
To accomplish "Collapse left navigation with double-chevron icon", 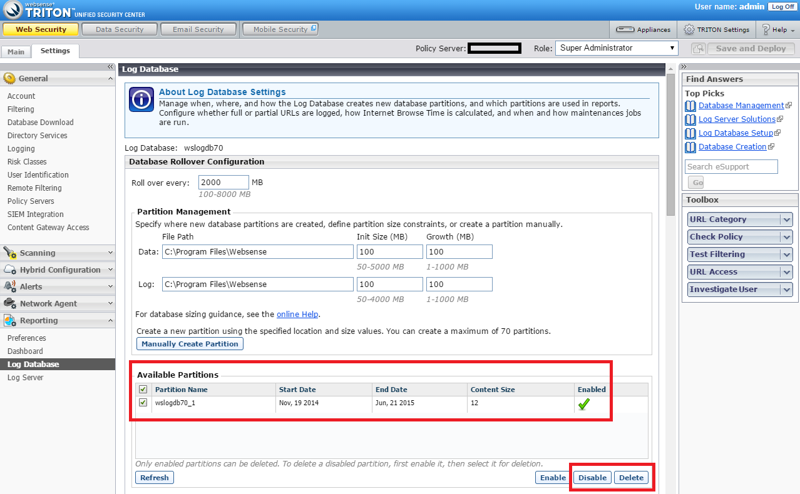I will click(x=110, y=66).
